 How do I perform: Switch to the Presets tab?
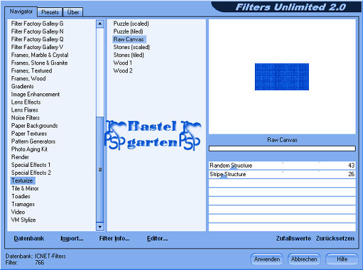(50, 12)
